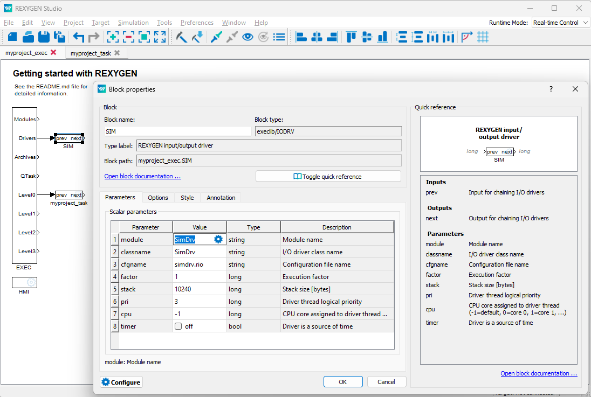Click the dialog help question mark

(551, 89)
